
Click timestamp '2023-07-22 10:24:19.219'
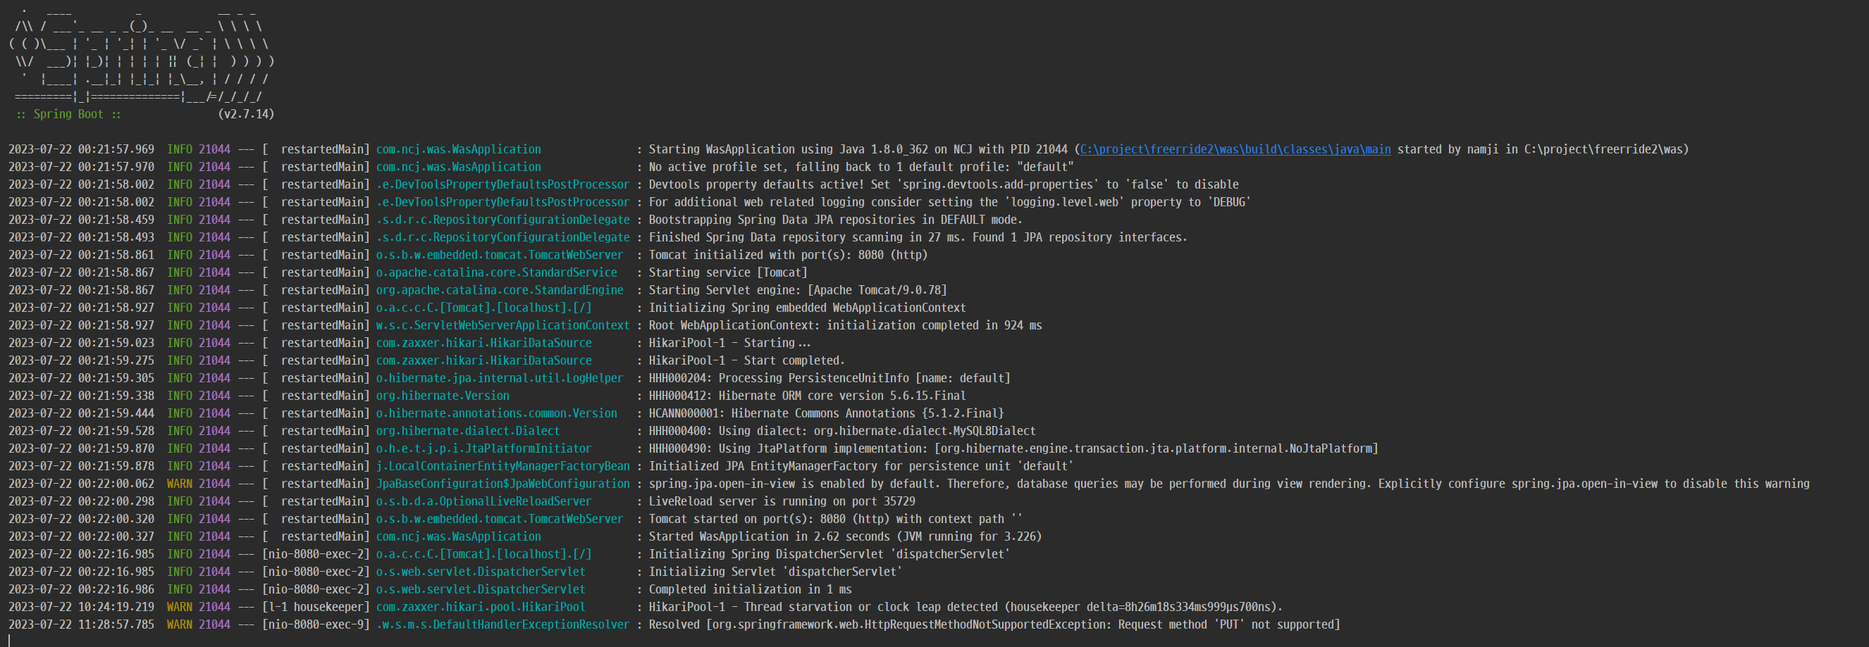pos(81,607)
